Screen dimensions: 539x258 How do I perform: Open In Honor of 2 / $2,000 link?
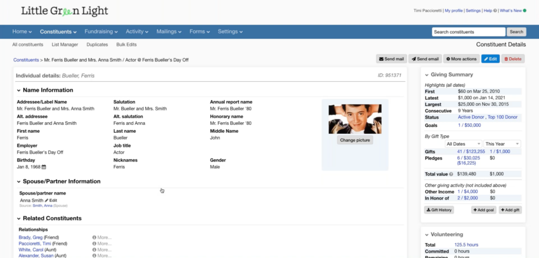click(x=467, y=198)
